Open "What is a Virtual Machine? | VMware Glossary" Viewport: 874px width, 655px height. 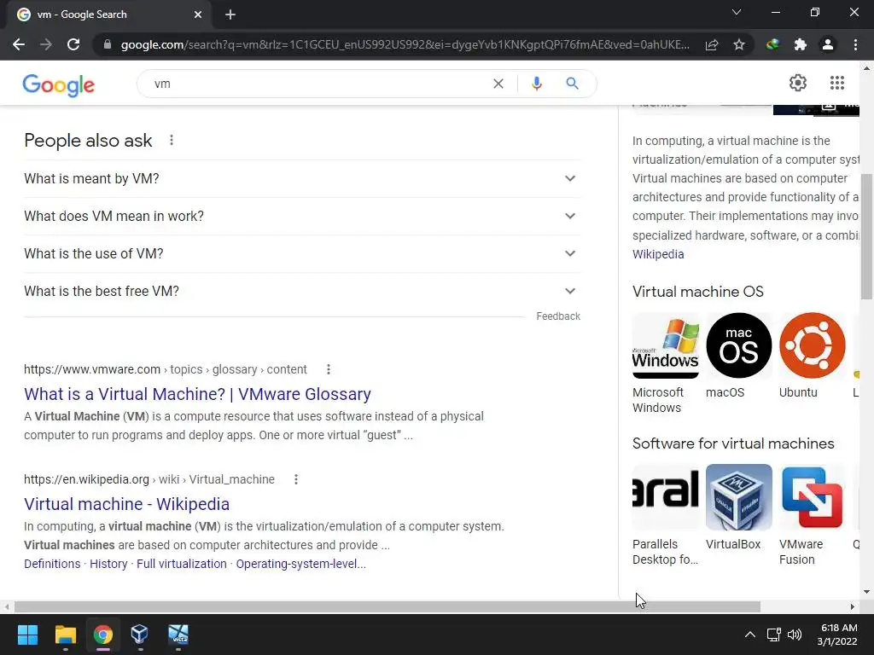point(197,394)
